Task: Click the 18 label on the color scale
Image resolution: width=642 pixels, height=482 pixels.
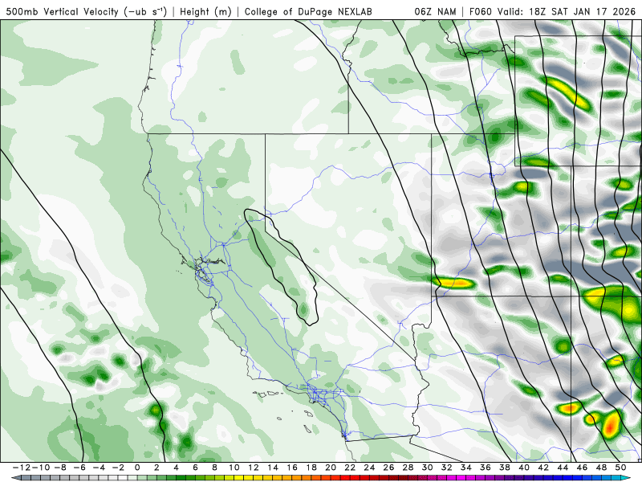Action: point(311,468)
